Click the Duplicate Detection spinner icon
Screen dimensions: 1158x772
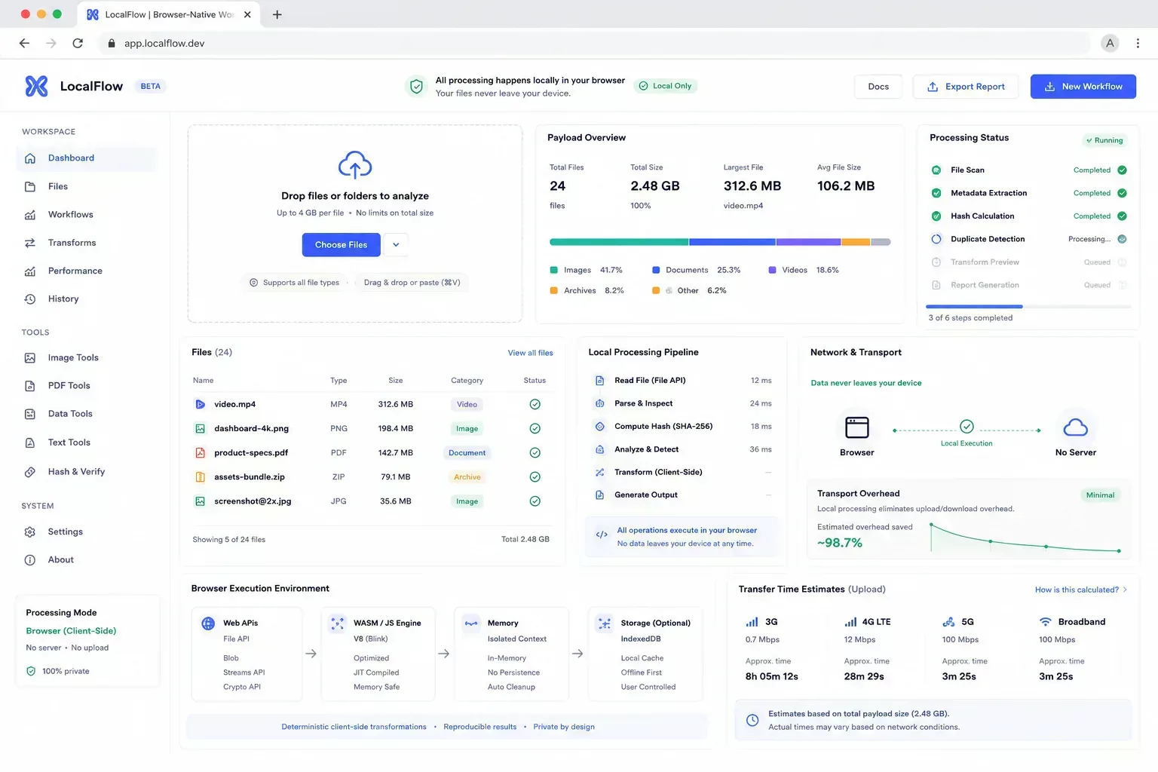[x=936, y=239]
